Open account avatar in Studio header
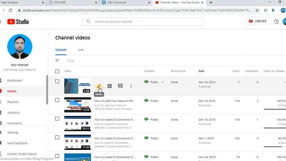This screenshot has width=286, height=161. click(x=284, y=21)
